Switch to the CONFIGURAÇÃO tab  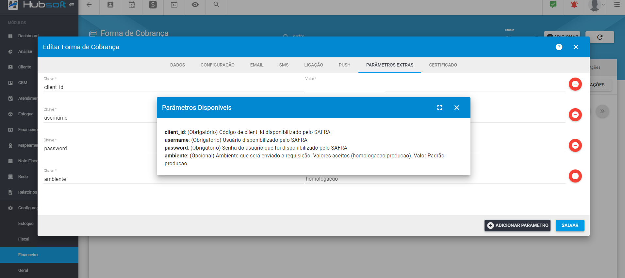pyautogui.click(x=218, y=65)
